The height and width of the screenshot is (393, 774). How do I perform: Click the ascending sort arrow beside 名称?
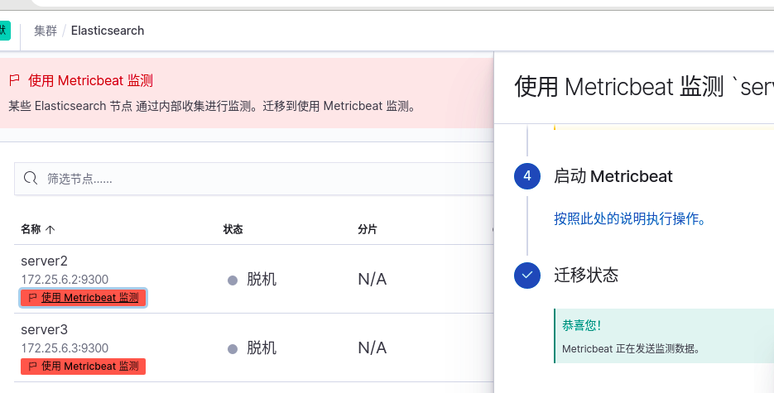50,229
